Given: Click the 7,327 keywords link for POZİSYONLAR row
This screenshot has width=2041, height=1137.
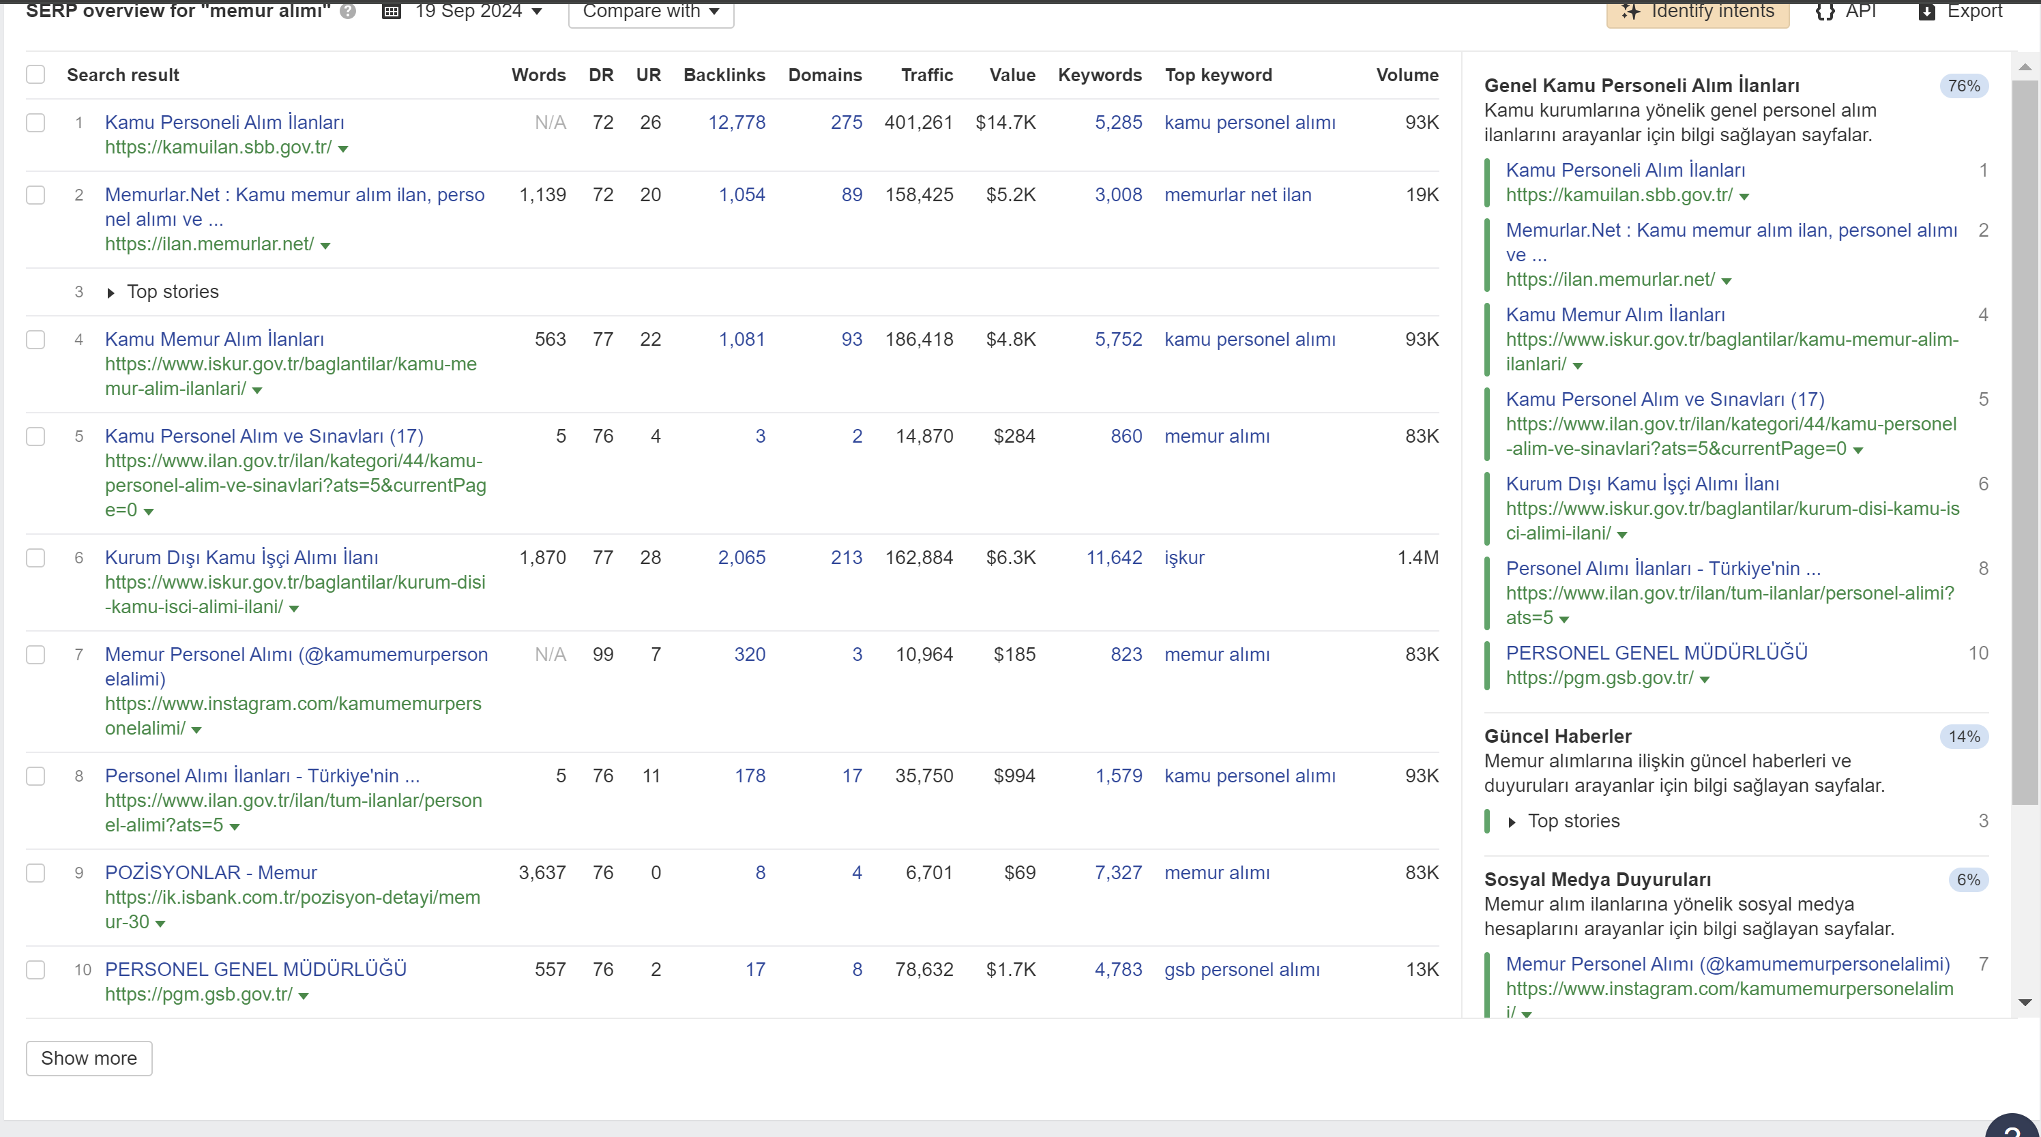Looking at the screenshot, I should click(x=1118, y=873).
